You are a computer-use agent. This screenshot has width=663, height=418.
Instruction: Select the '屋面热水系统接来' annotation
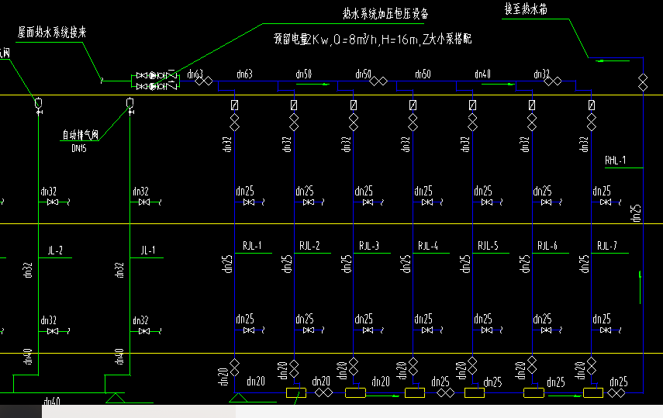[52, 32]
